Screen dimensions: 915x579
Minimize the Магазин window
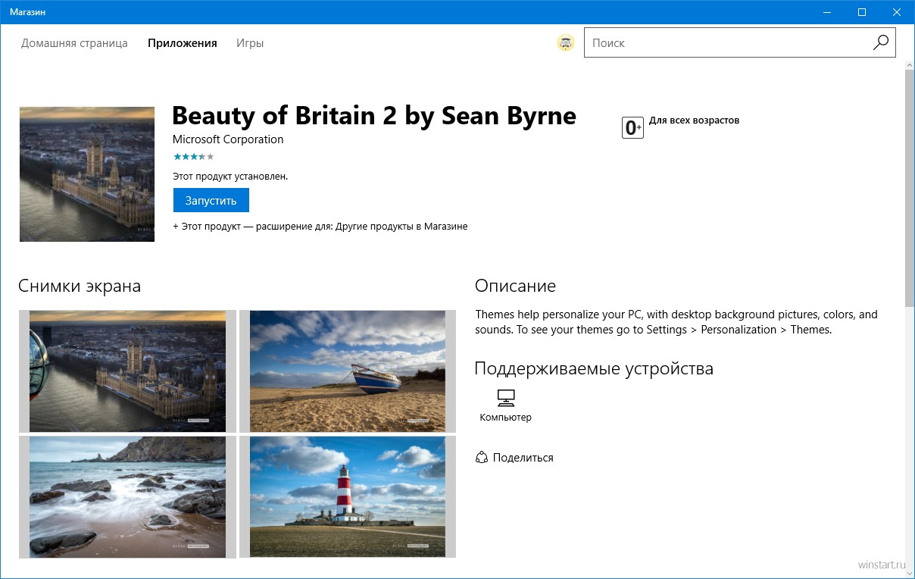point(827,11)
